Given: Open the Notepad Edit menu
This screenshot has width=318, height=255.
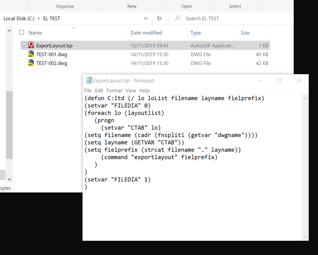Looking at the screenshot, I should click(99, 90).
